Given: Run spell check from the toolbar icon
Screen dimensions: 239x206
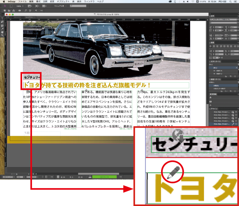Looking at the screenshot, I should [30, 10].
